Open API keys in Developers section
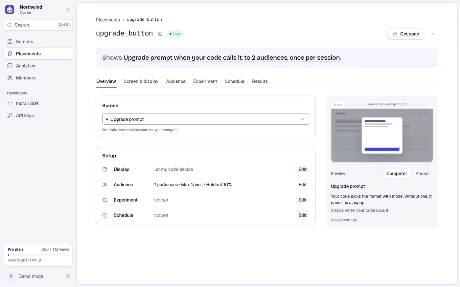 (38, 115)
